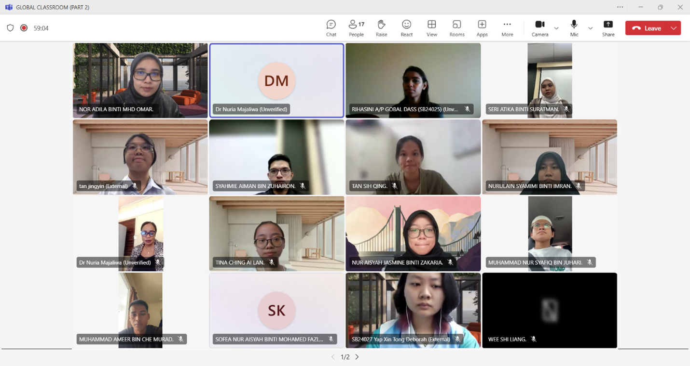Leave the meeting
690x366 pixels.
coord(647,28)
